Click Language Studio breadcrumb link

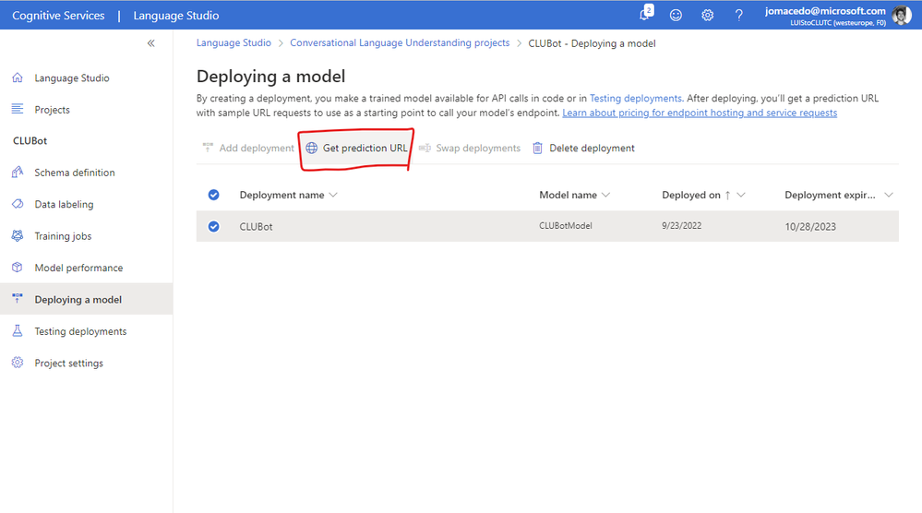point(233,42)
